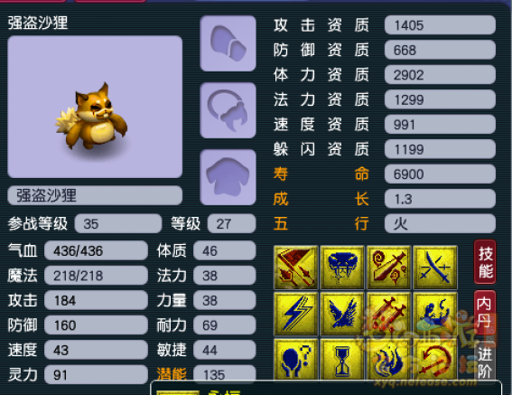Open the 技能 skills tab

pyautogui.click(x=485, y=262)
